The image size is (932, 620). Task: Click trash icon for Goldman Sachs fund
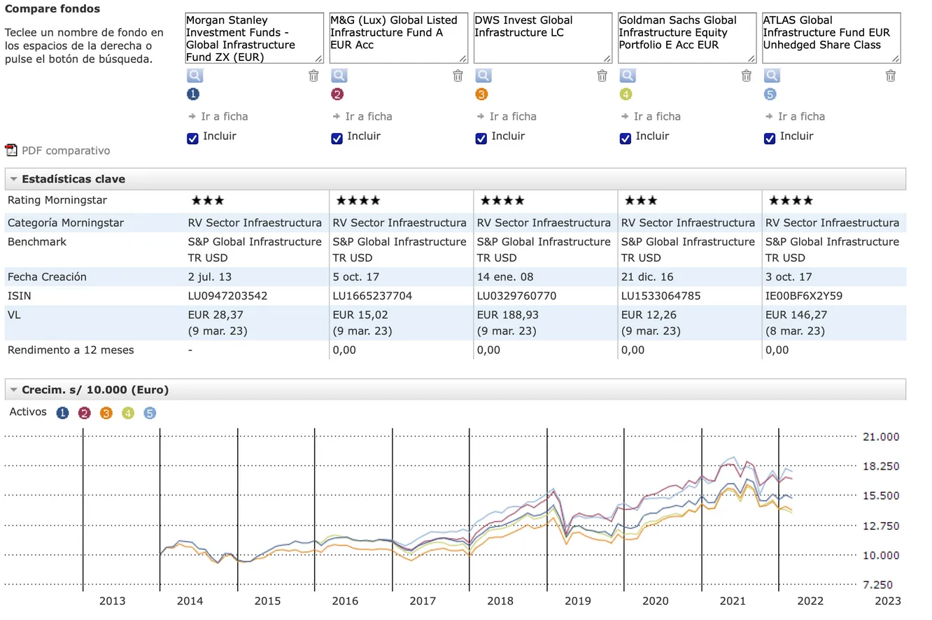[x=746, y=76]
